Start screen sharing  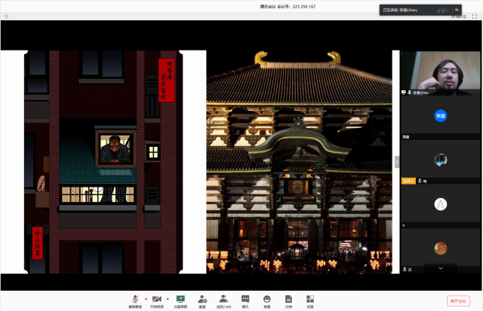(180, 300)
